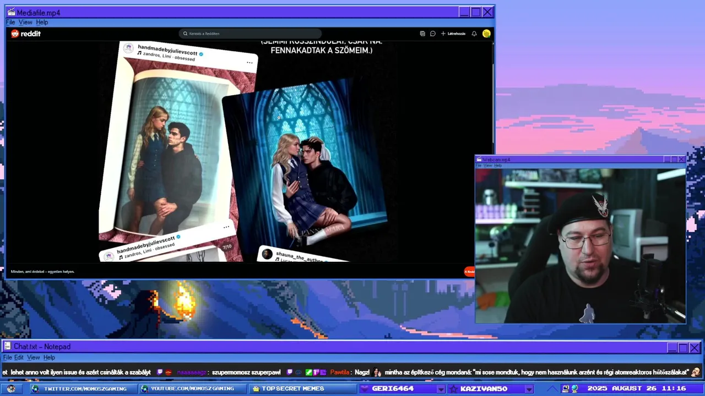705x396 pixels.
Task: Open the yellow user avatar menu
Action: 486,34
